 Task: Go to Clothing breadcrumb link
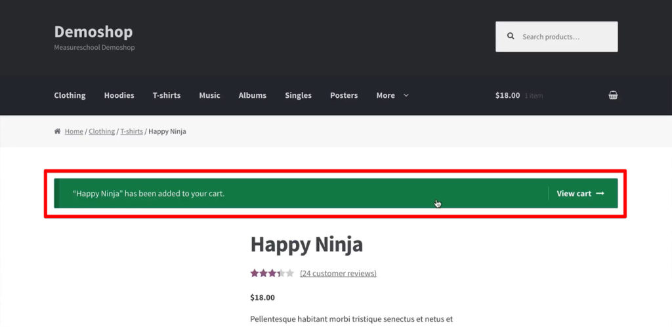[102, 131]
